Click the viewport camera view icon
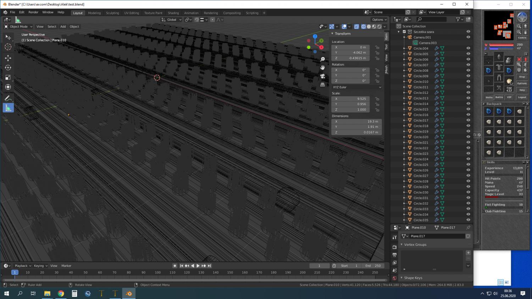 point(322,76)
